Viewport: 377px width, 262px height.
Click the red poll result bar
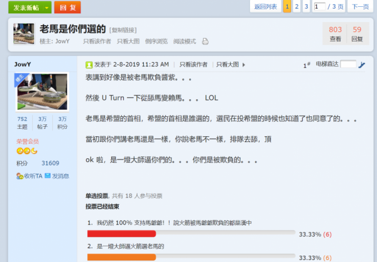(x=122, y=233)
